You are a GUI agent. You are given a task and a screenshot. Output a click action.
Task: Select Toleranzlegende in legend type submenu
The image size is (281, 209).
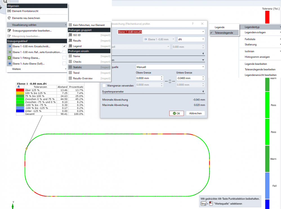(224, 33)
